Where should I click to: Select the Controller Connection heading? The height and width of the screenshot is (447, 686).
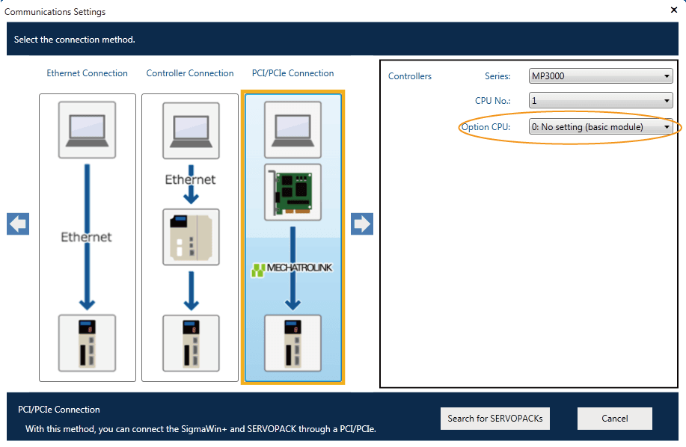(x=190, y=73)
